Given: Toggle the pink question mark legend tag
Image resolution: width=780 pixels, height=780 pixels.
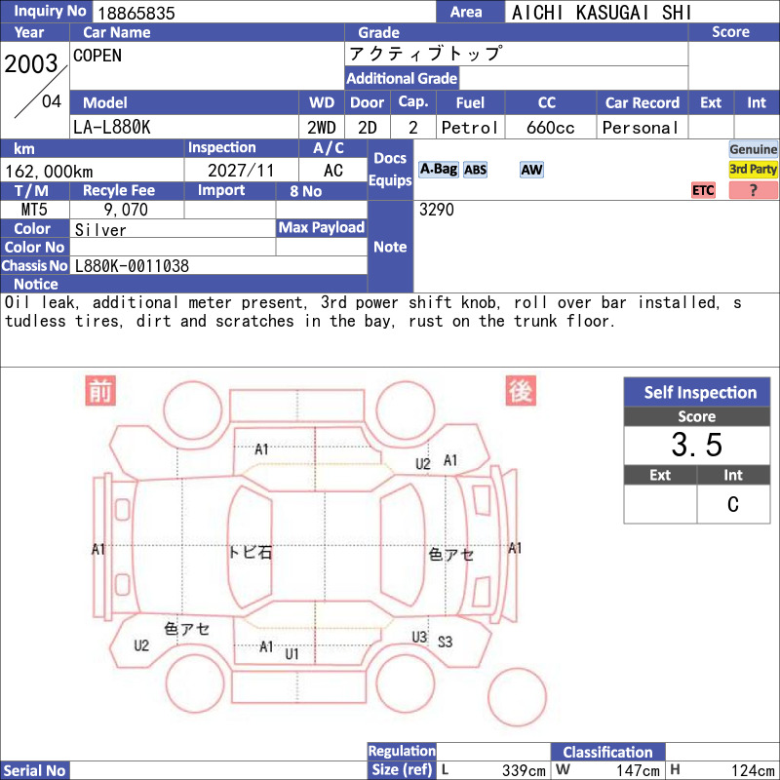Looking at the screenshot, I should pyautogui.click(x=753, y=190).
